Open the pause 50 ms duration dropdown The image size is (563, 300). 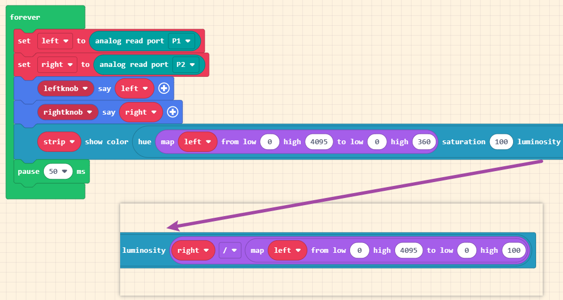(59, 172)
